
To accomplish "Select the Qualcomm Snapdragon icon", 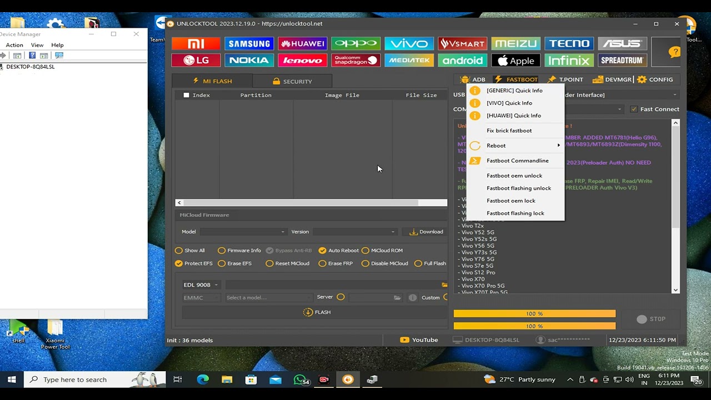I will click(x=355, y=60).
